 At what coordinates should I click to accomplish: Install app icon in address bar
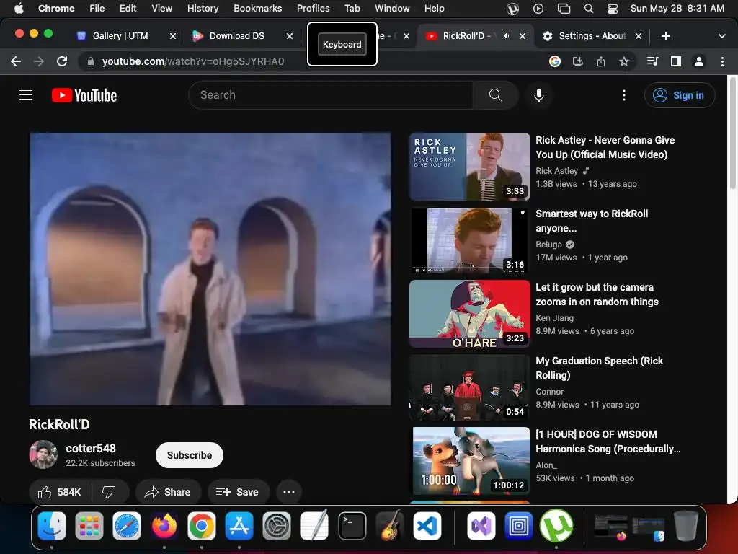coord(578,61)
